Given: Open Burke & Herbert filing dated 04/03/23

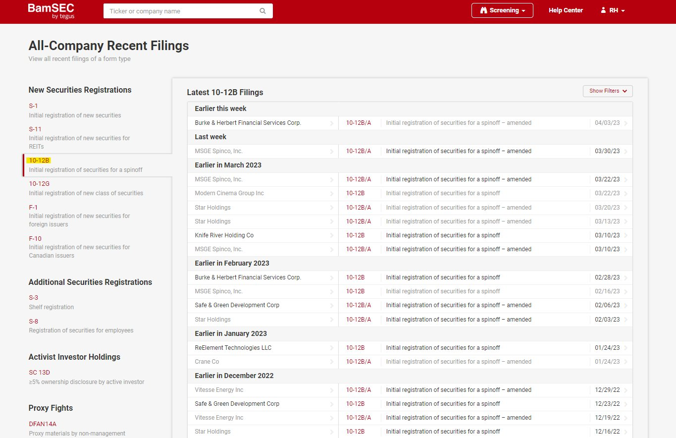Looking at the screenshot, I should 410,123.
